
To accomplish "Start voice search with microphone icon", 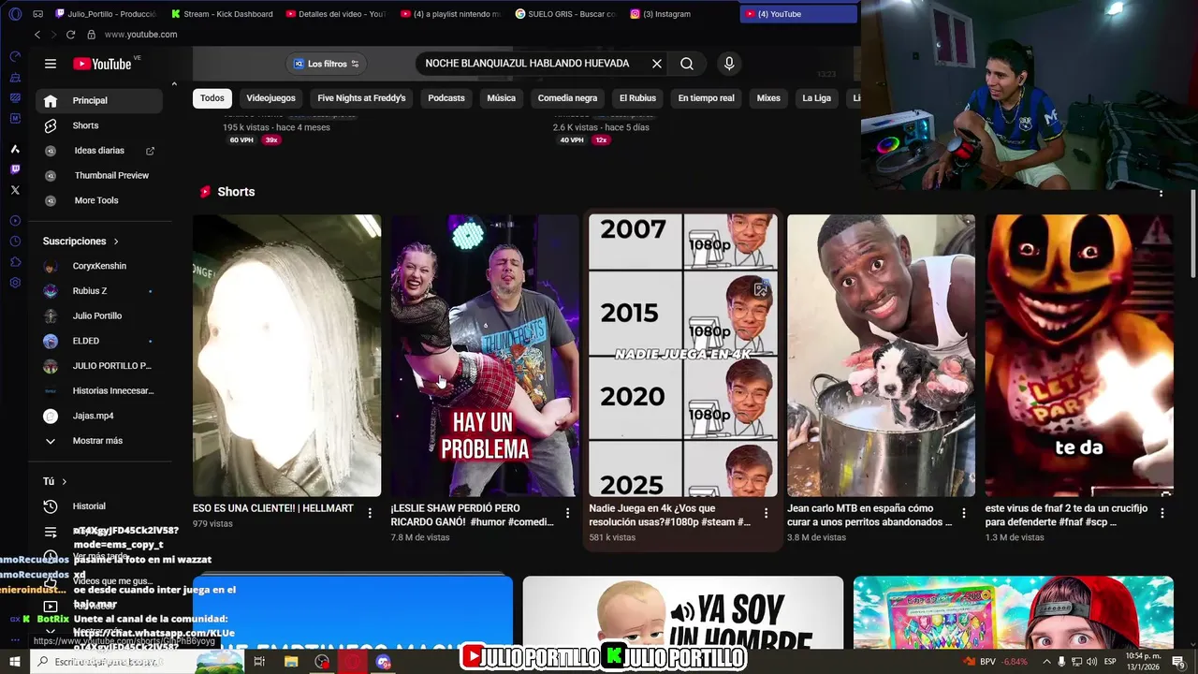I will 729,64.
